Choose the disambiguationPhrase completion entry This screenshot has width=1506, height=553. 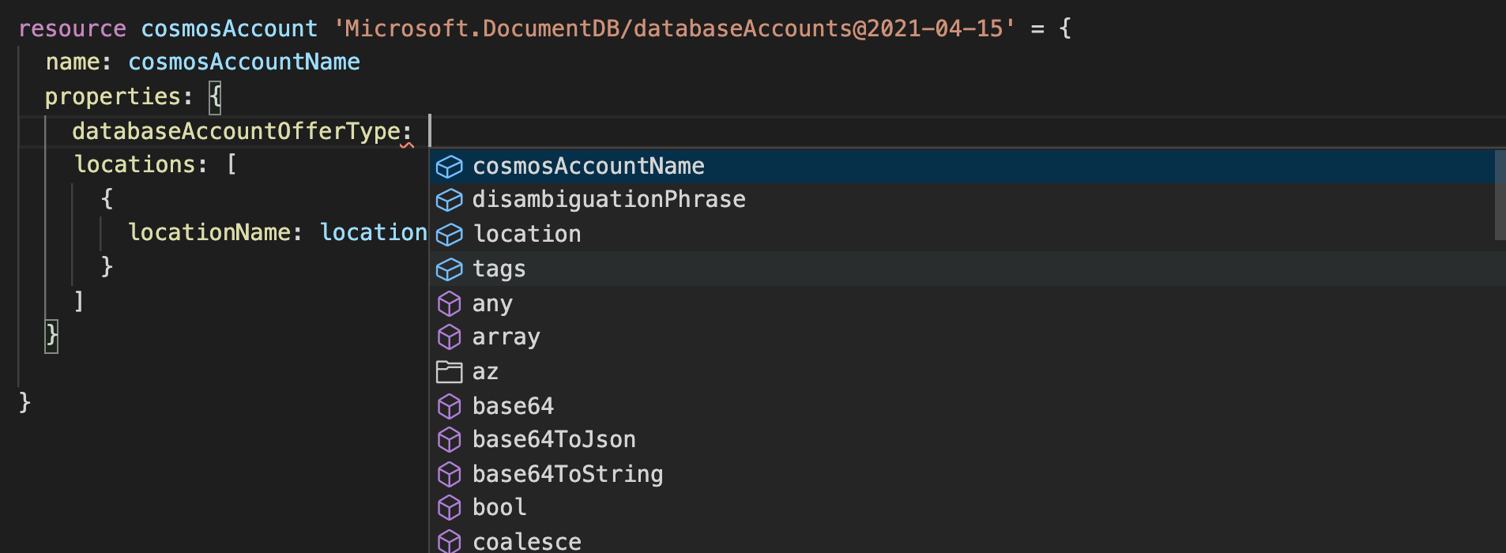[608, 200]
